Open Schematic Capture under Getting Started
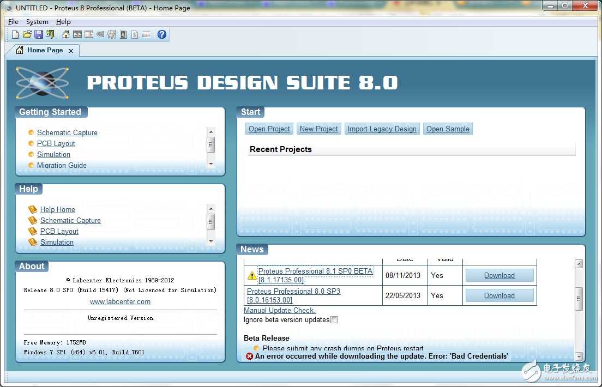This screenshot has width=602, height=387. 67,132
